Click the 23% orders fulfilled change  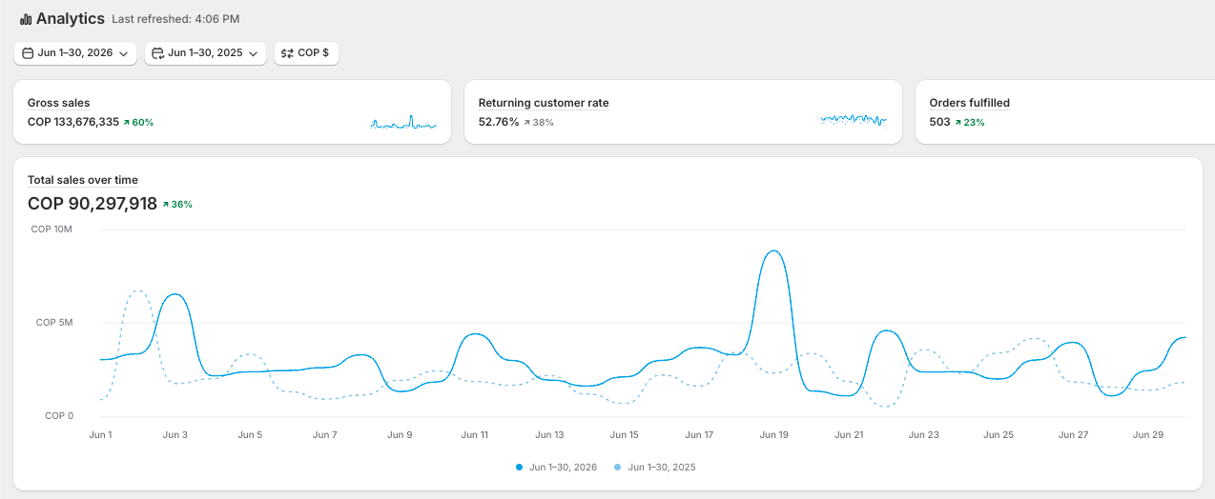pos(969,122)
